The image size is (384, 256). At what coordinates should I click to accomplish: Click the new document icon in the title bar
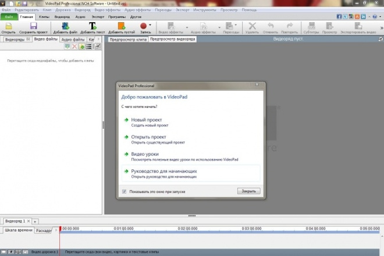tap(12, 3)
